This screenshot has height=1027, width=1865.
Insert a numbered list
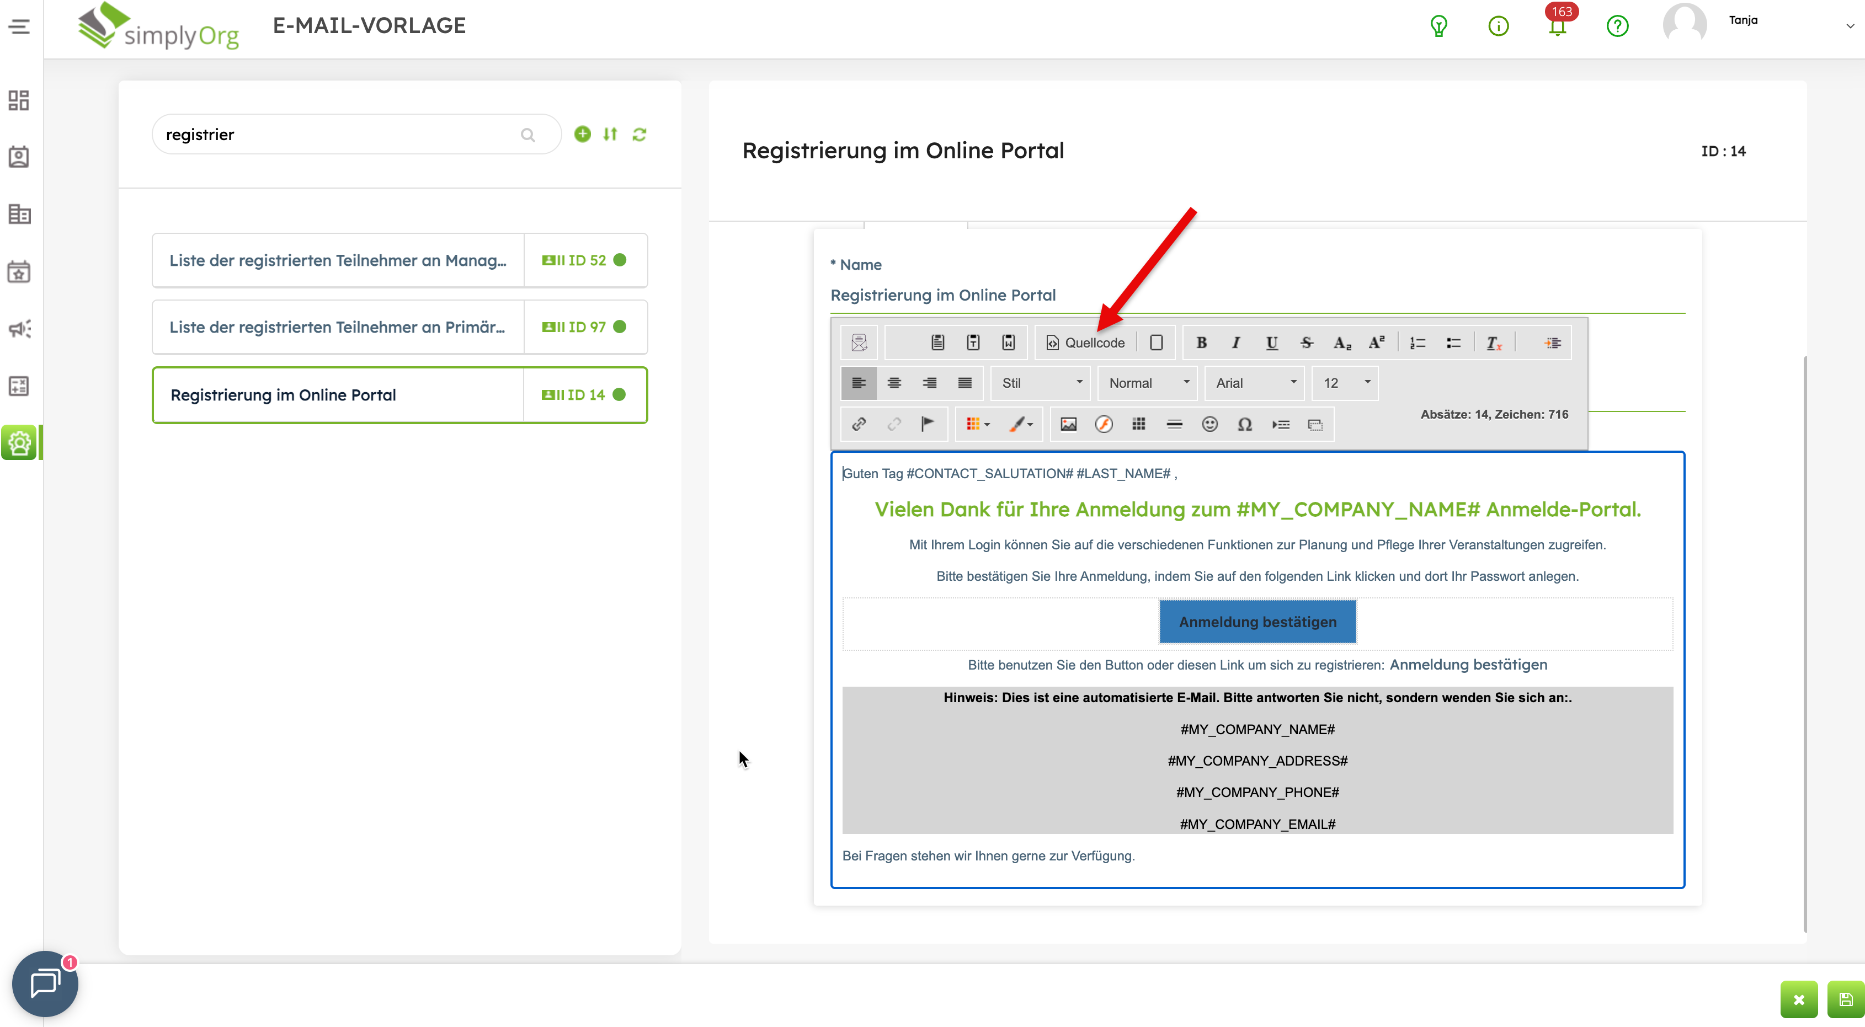(1418, 343)
